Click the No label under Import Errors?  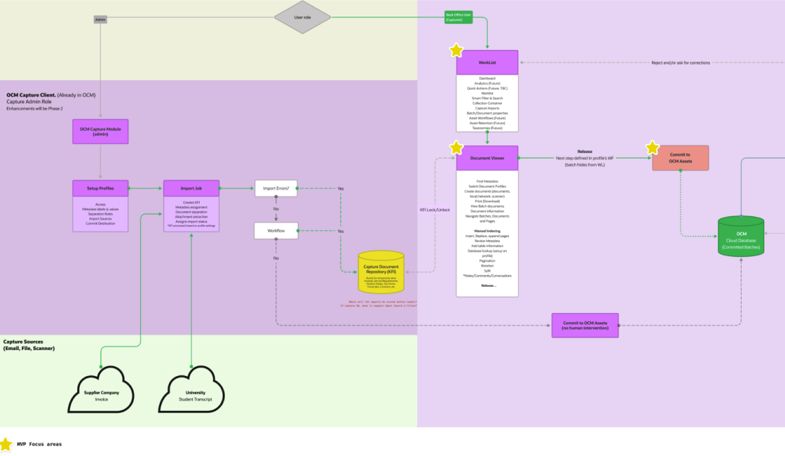(276, 209)
